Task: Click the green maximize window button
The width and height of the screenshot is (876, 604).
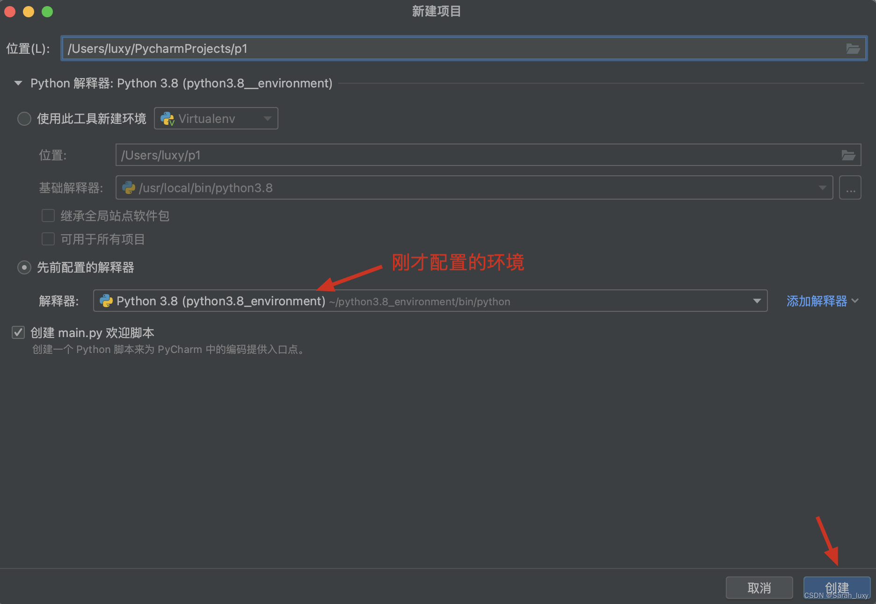Action: 47,12
